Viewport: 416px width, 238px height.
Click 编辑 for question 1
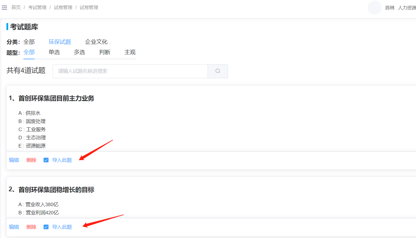[14, 160]
